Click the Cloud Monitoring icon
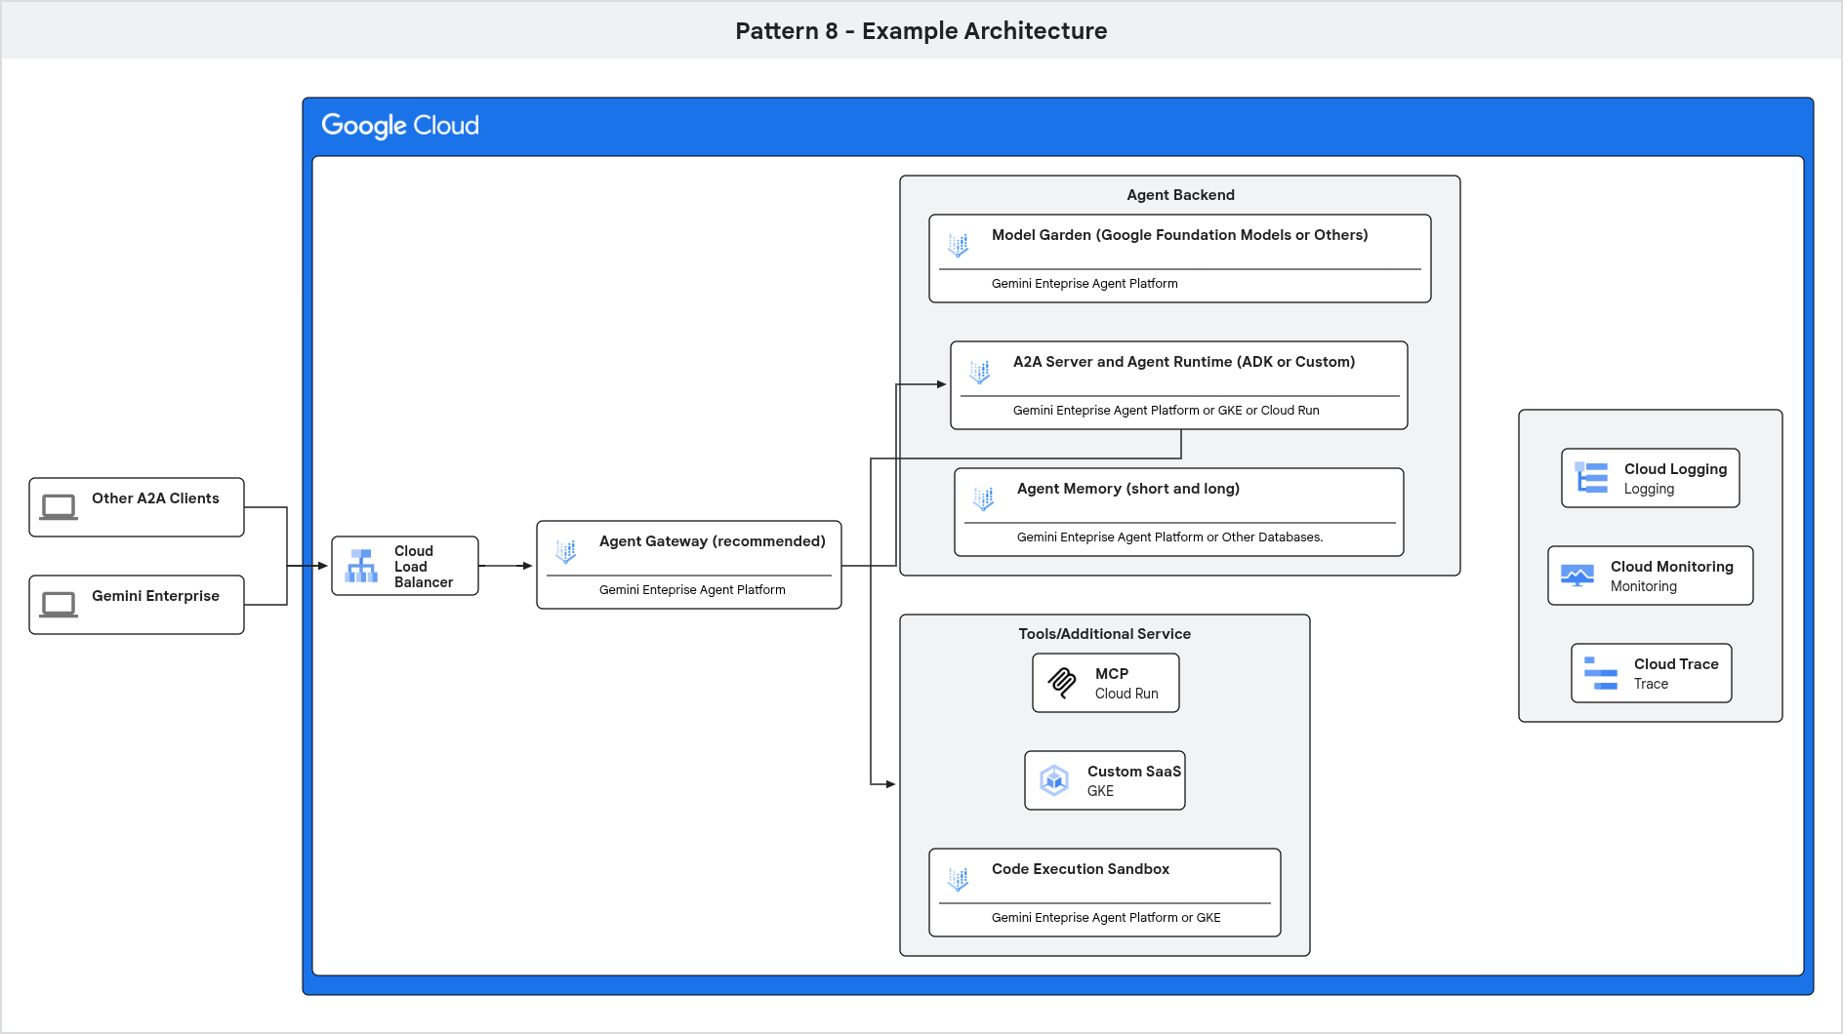1843x1034 pixels. (1577, 576)
